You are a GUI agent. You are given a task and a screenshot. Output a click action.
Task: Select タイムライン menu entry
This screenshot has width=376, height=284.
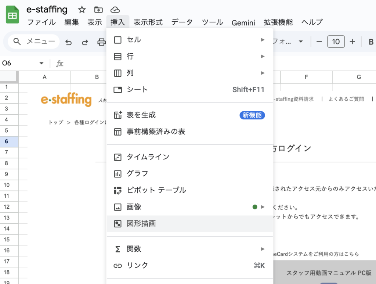click(148, 157)
